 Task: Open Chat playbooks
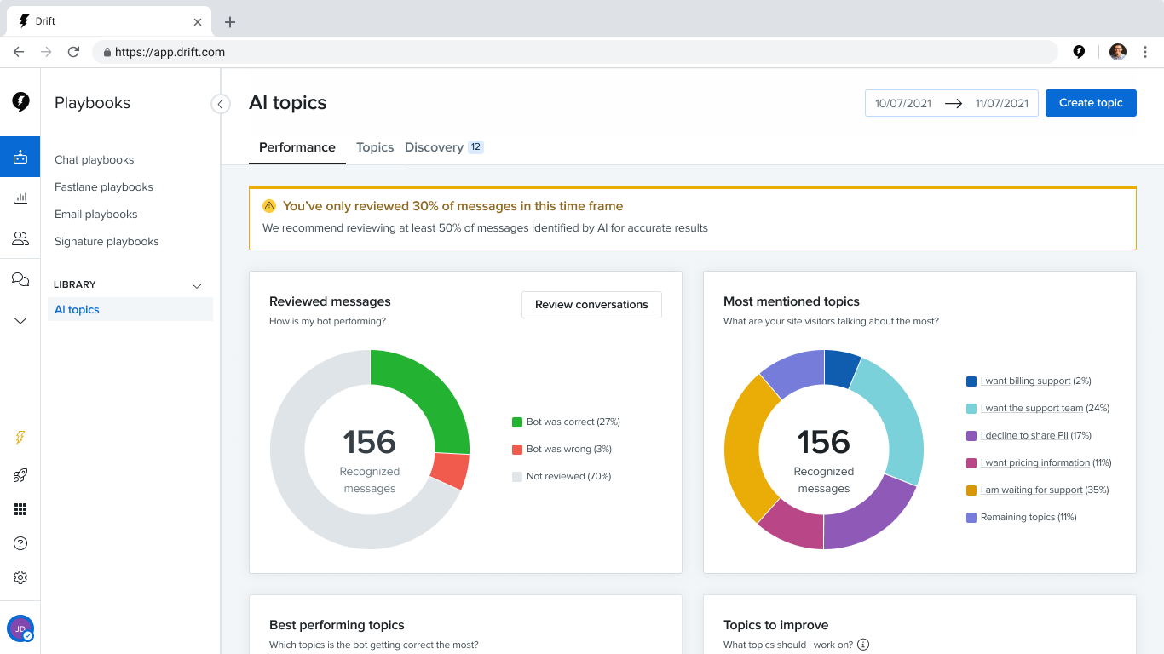click(x=95, y=159)
